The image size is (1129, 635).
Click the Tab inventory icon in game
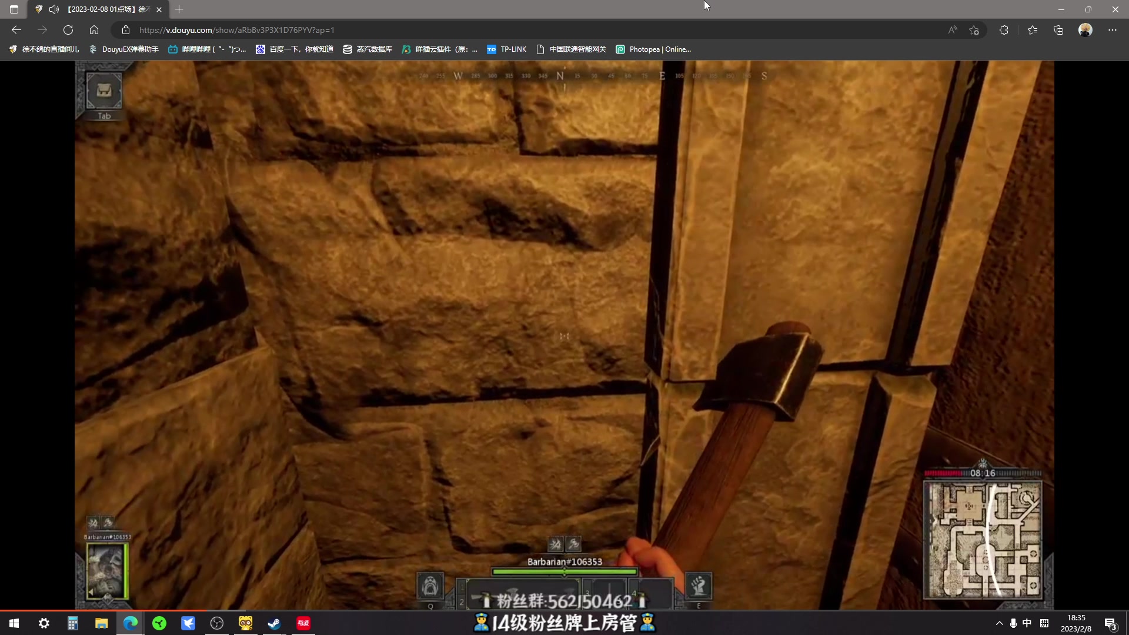104,91
